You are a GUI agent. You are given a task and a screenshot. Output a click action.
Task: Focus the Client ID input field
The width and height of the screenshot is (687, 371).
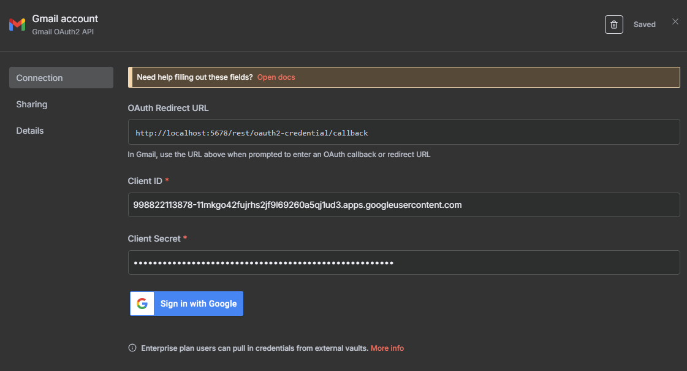(x=404, y=205)
